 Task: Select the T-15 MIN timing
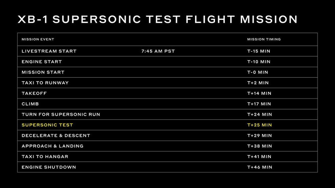point(259,51)
